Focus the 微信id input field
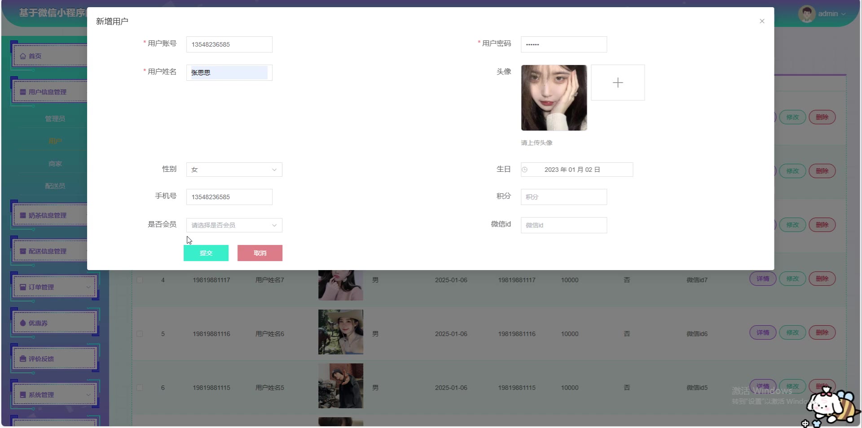862x428 pixels. click(x=564, y=225)
